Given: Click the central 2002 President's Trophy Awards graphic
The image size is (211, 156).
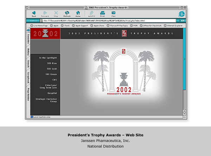Looking at the screenshot, I should pyautogui.click(x=124, y=71).
